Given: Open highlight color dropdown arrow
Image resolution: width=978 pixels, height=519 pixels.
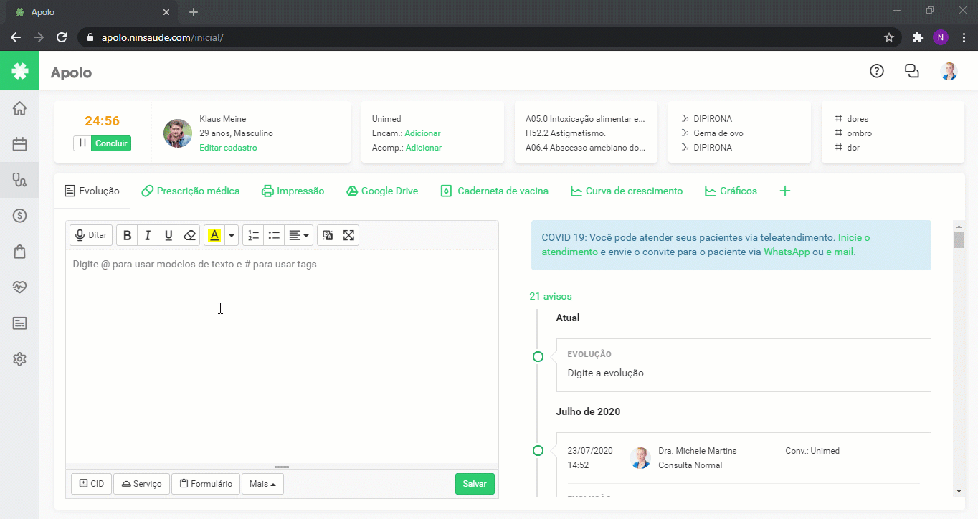Looking at the screenshot, I should click(x=232, y=235).
